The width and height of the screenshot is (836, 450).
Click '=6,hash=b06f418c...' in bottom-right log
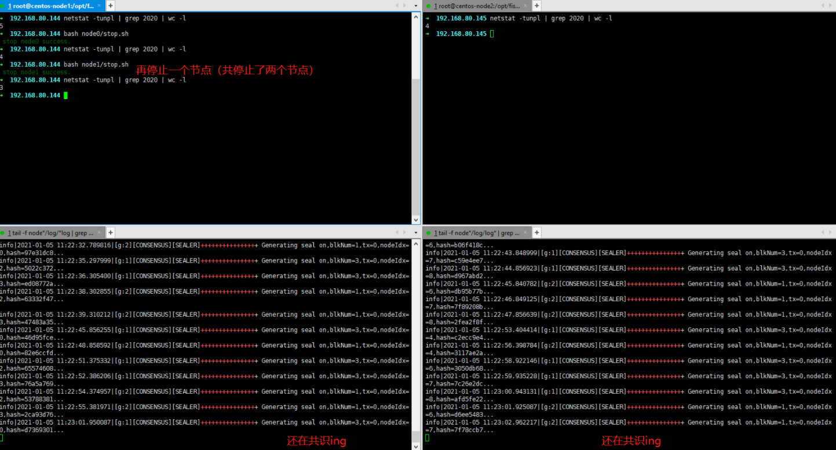pyautogui.click(x=459, y=245)
